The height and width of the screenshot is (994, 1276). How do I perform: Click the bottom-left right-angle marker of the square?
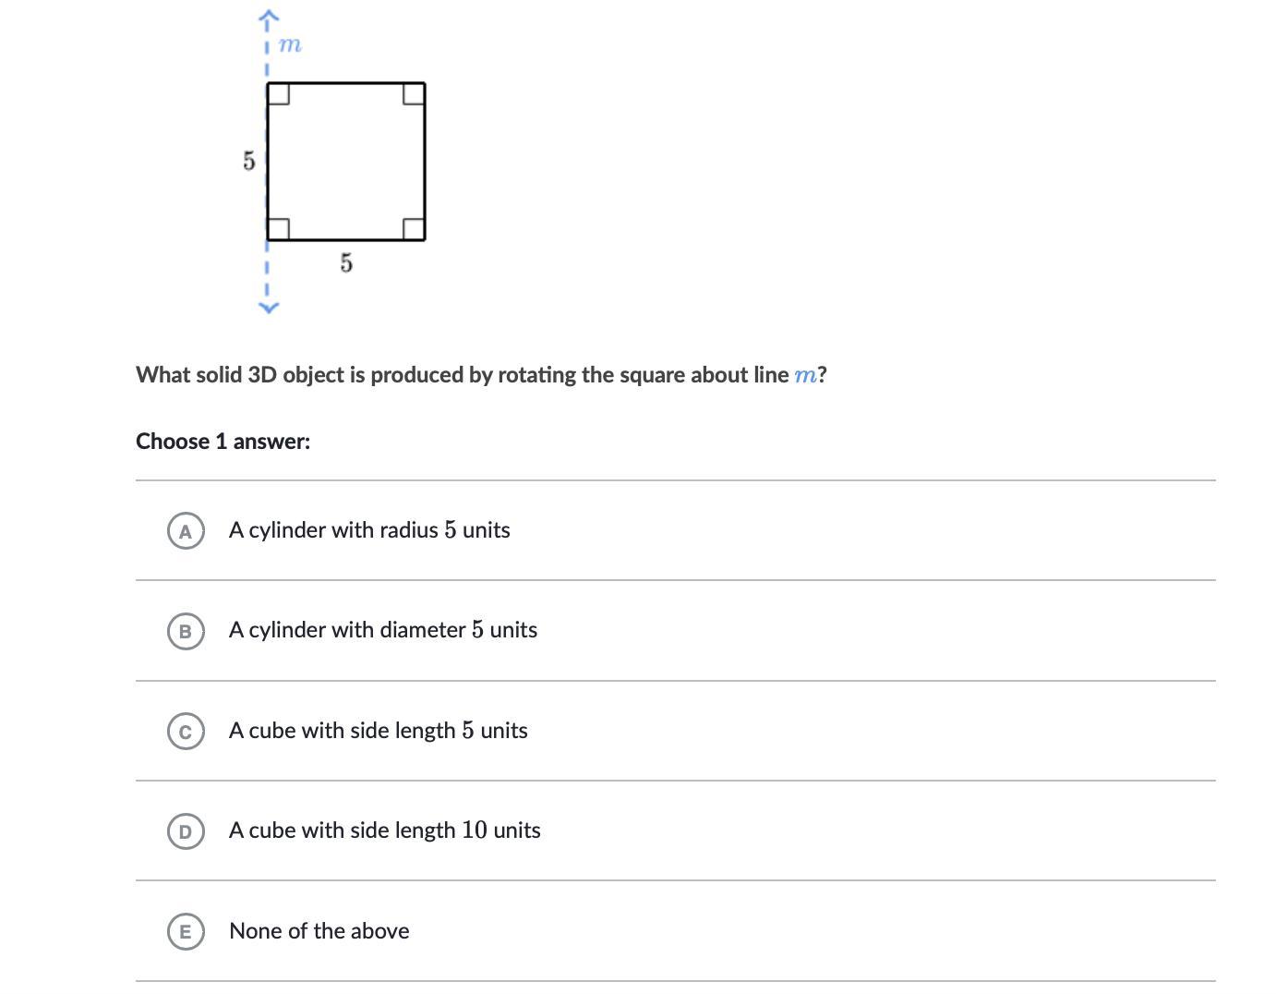[x=279, y=228]
